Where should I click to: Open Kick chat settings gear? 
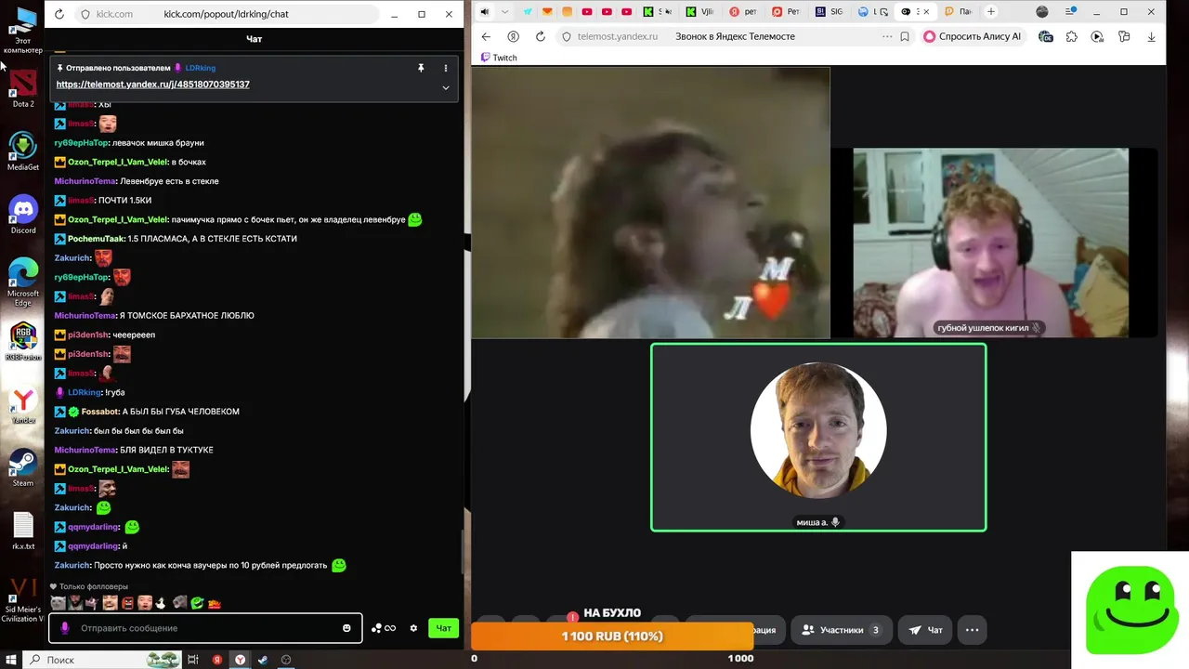413,628
